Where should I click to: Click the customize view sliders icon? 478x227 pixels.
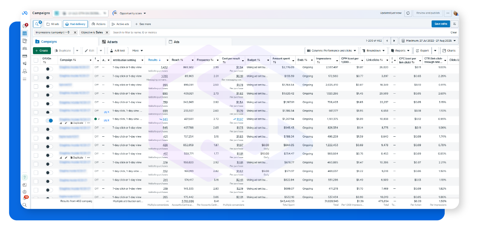454,24
